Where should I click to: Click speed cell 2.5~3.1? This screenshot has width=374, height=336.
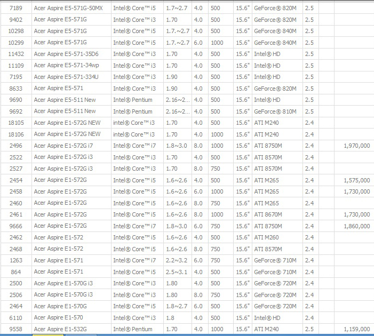pyautogui.click(x=177, y=272)
